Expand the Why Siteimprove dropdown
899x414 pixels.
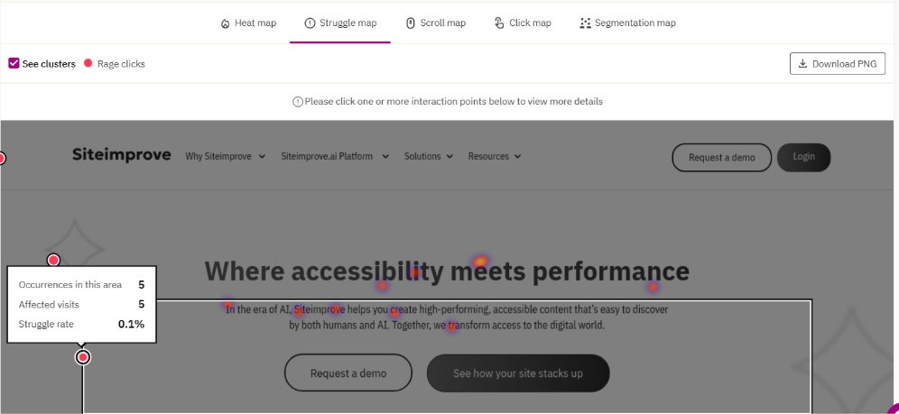pyautogui.click(x=225, y=156)
